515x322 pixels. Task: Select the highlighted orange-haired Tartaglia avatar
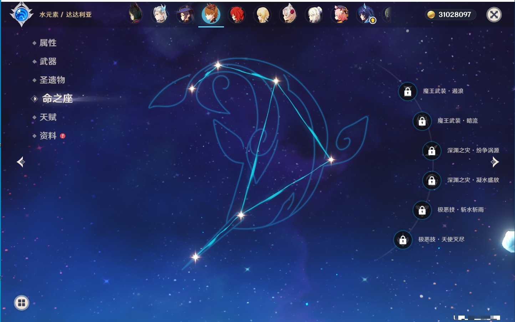(x=211, y=14)
